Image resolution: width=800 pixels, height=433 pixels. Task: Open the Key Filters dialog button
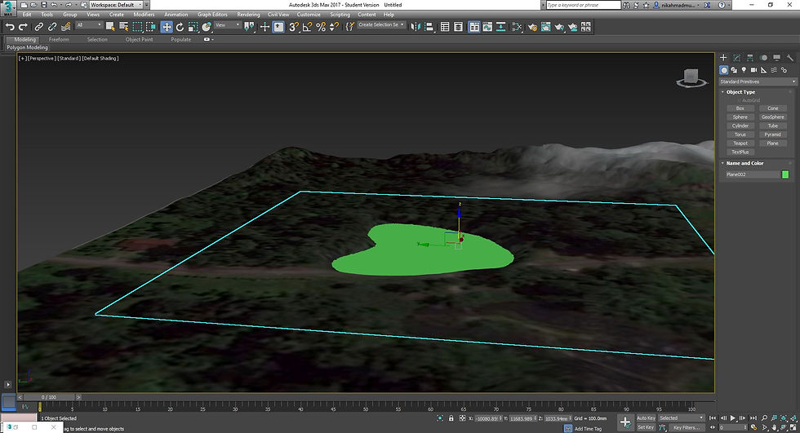(x=686, y=427)
